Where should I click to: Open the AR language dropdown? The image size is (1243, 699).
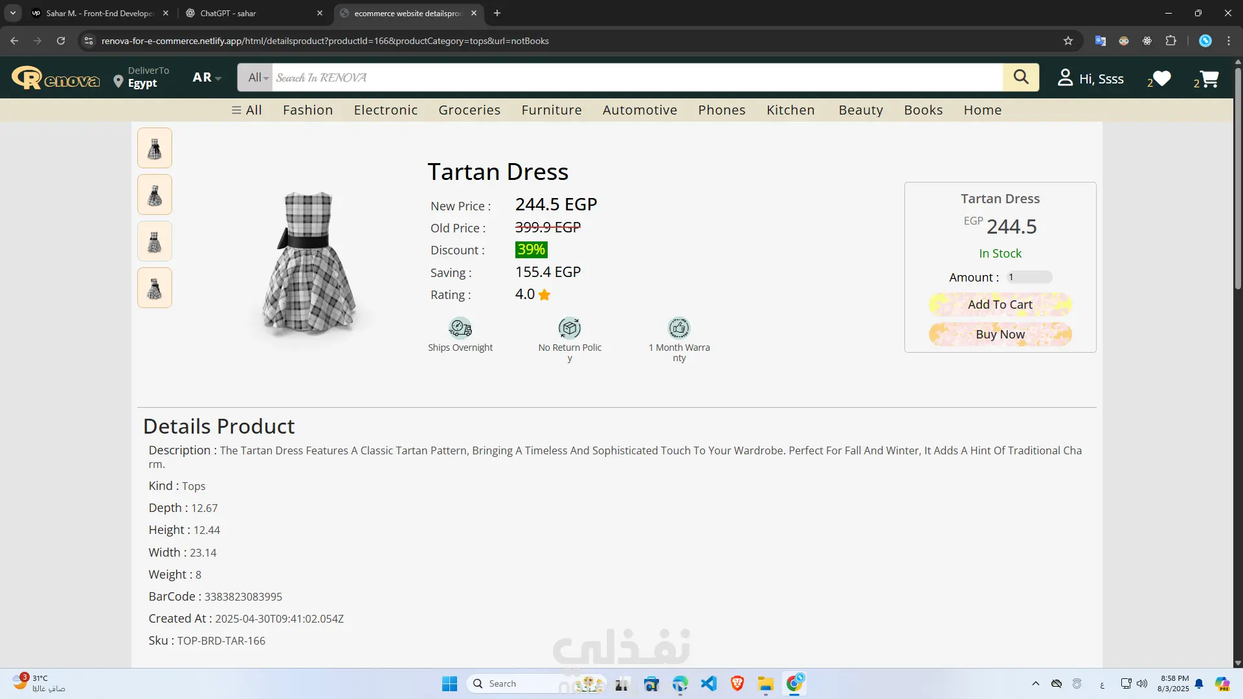point(207,78)
